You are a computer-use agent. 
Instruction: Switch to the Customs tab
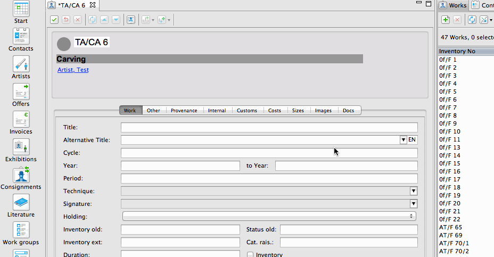247,111
